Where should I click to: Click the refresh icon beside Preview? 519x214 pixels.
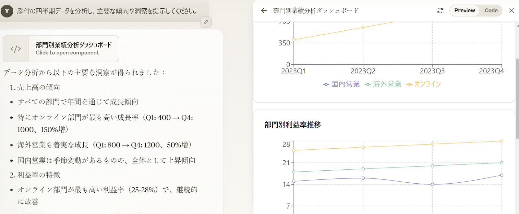tap(440, 11)
